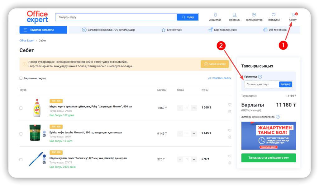The image size is (319, 186).
Task: Tick the Jacobs Monarch coffee checkbox
Action: 21,134
